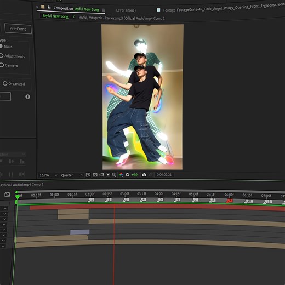Screen dimensions: 285x285
Task: Expand chevron on the red layer bar row
Action: 5,208
